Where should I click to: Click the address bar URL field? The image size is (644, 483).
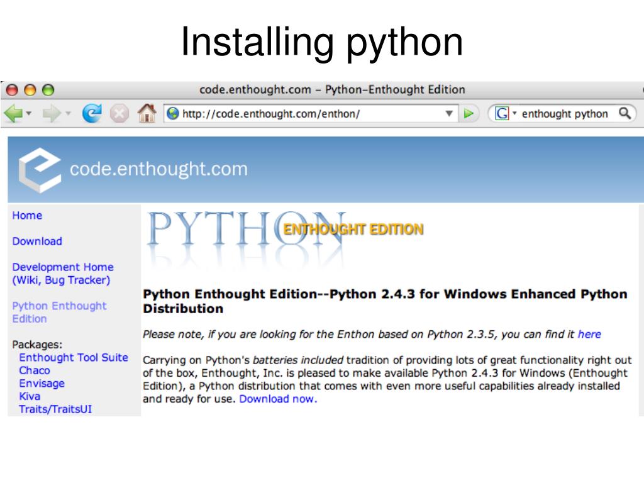coord(311,113)
